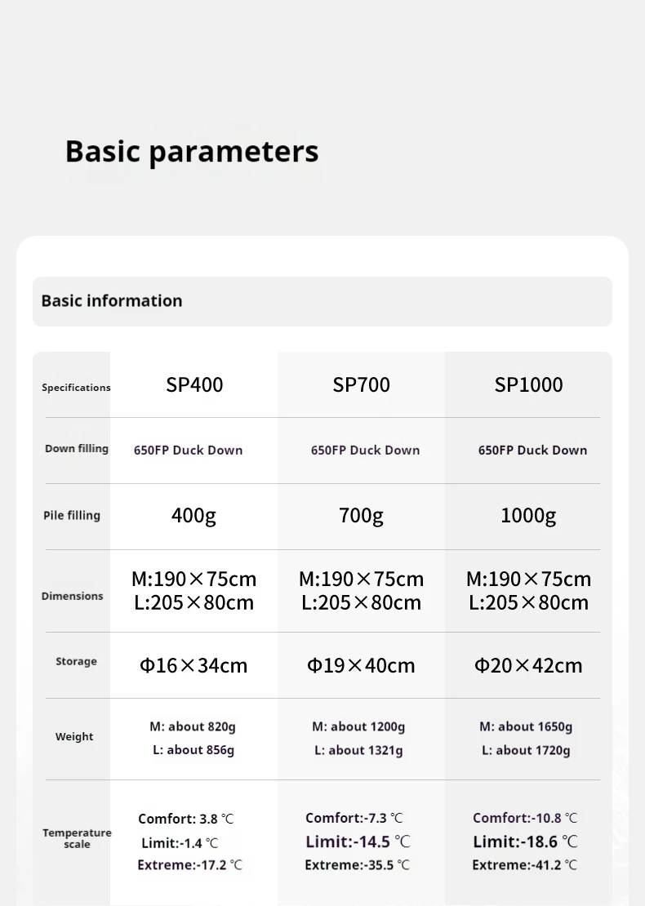
Task: Click the Φ20×42cm storage size
Action: click(x=528, y=665)
